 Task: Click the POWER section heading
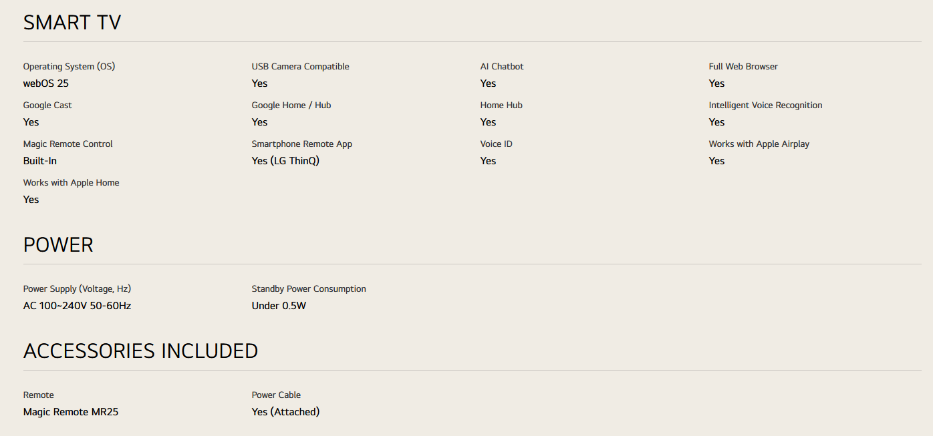58,245
